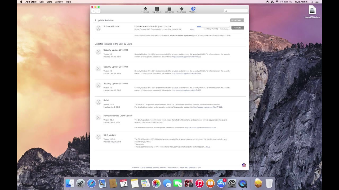The width and height of the screenshot is (339, 190).
Task: Open the Purchases tag tab
Action: 181,10
